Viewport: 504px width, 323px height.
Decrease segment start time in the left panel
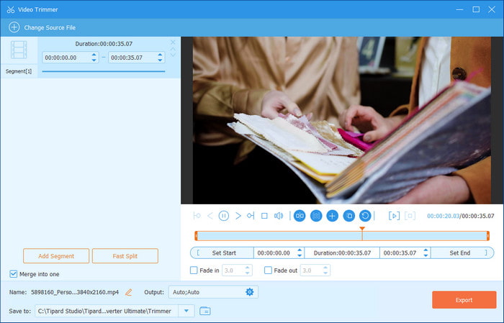[94, 60]
